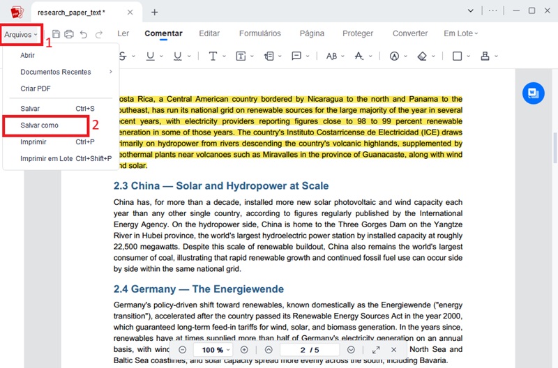Switch to the Editar tab
Viewport: 558px width, 368px height.
tap(209, 33)
